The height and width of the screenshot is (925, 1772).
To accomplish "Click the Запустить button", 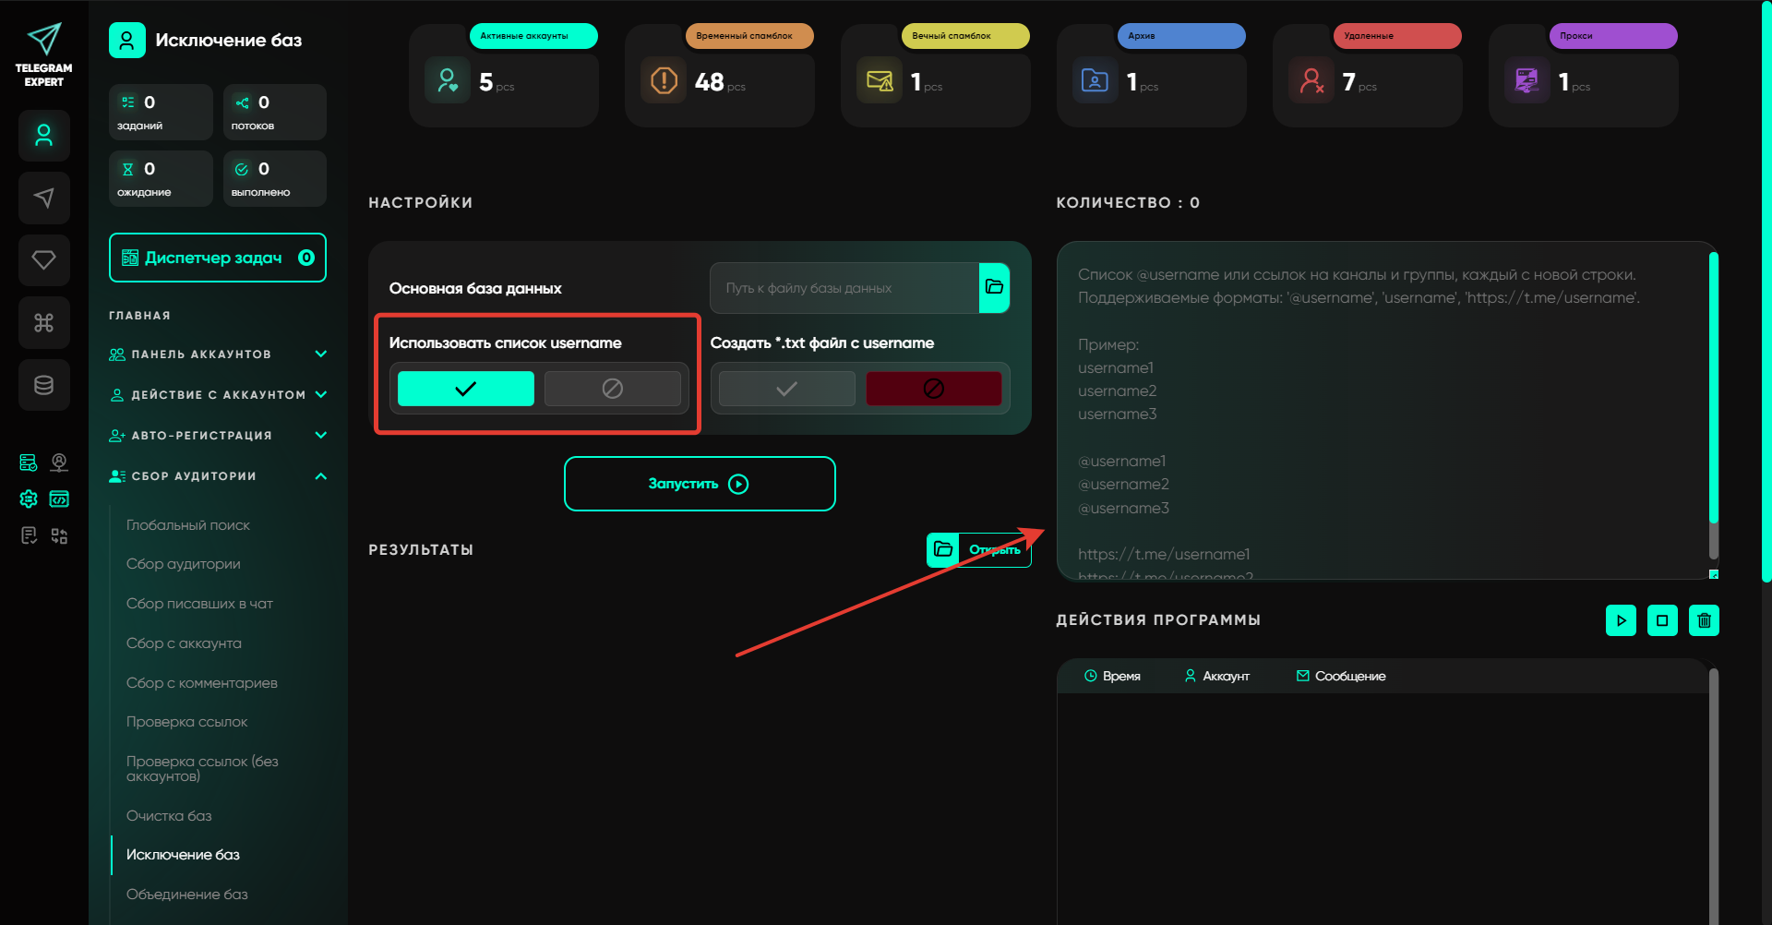I will click(699, 484).
